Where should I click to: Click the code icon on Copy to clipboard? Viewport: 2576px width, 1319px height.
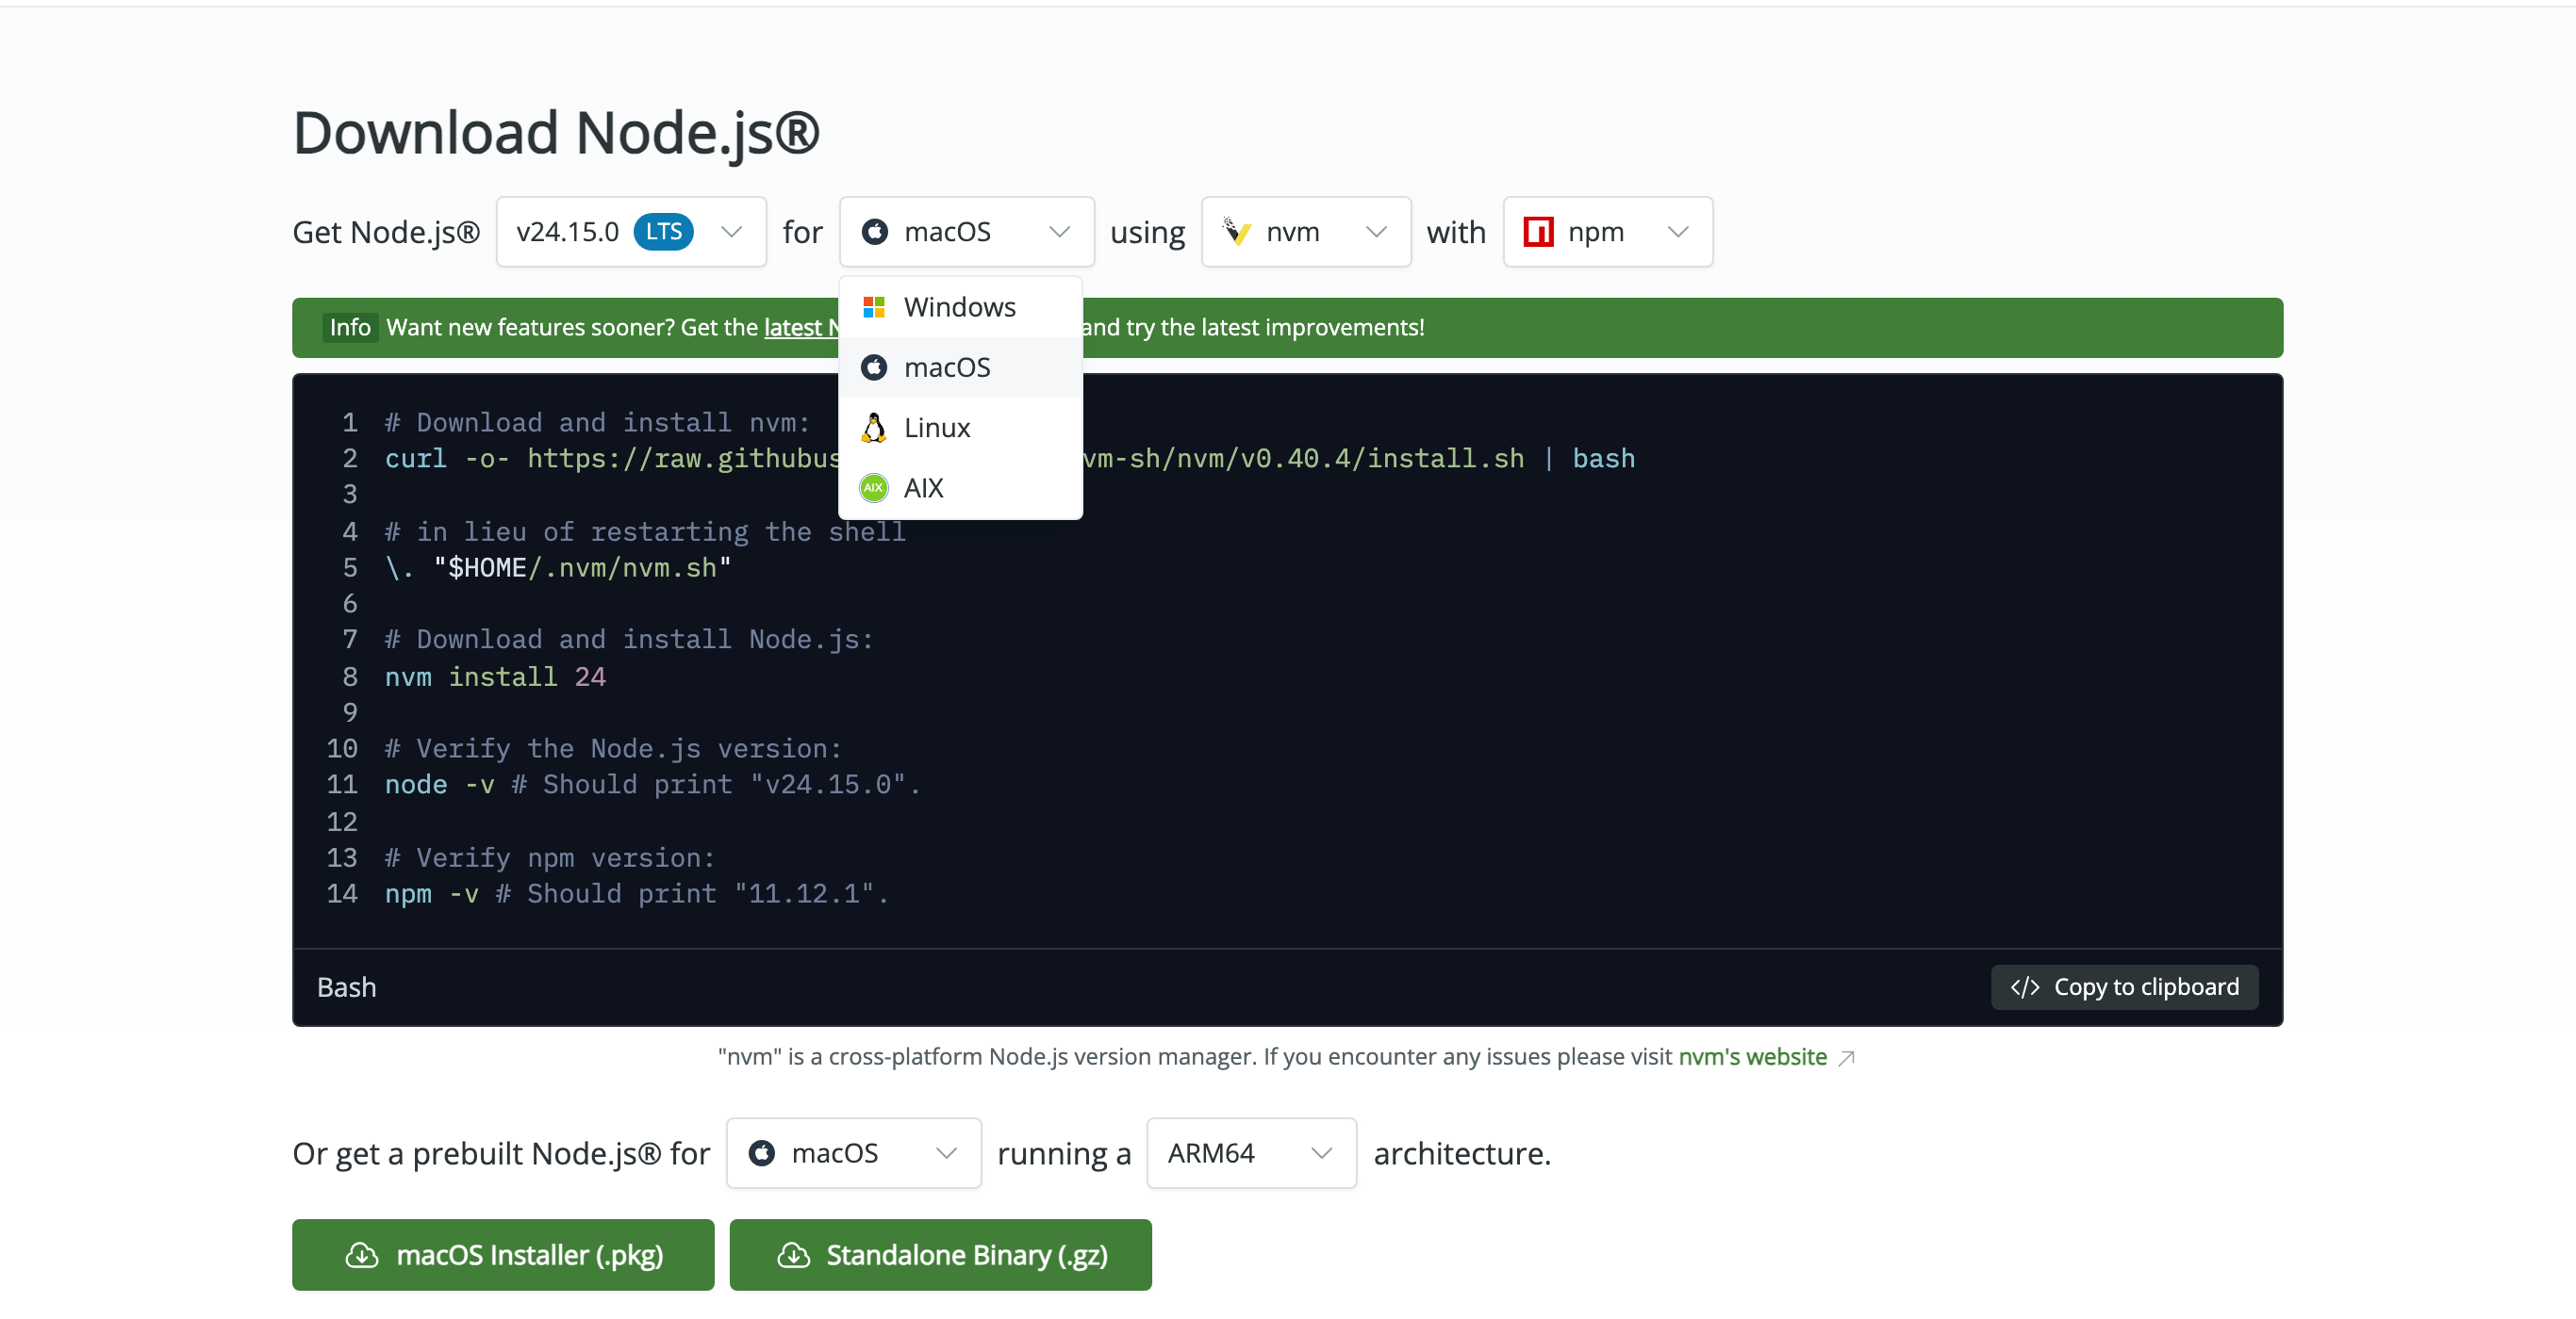pos(2025,987)
